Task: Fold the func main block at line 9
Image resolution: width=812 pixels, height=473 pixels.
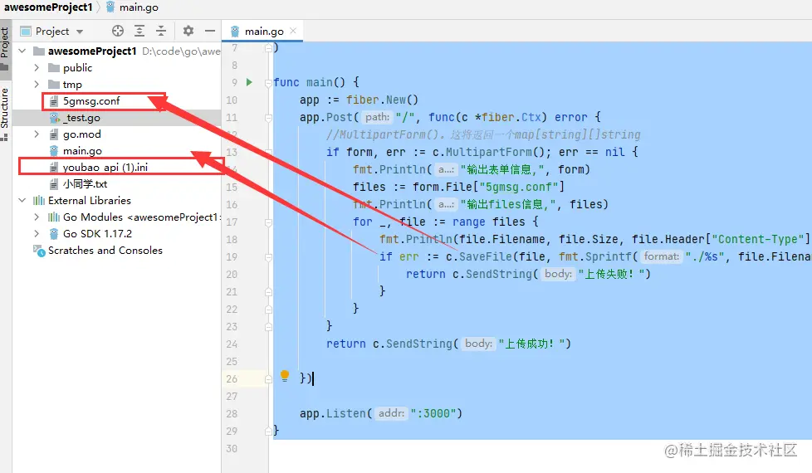Action: pyautogui.click(x=268, y=83)
